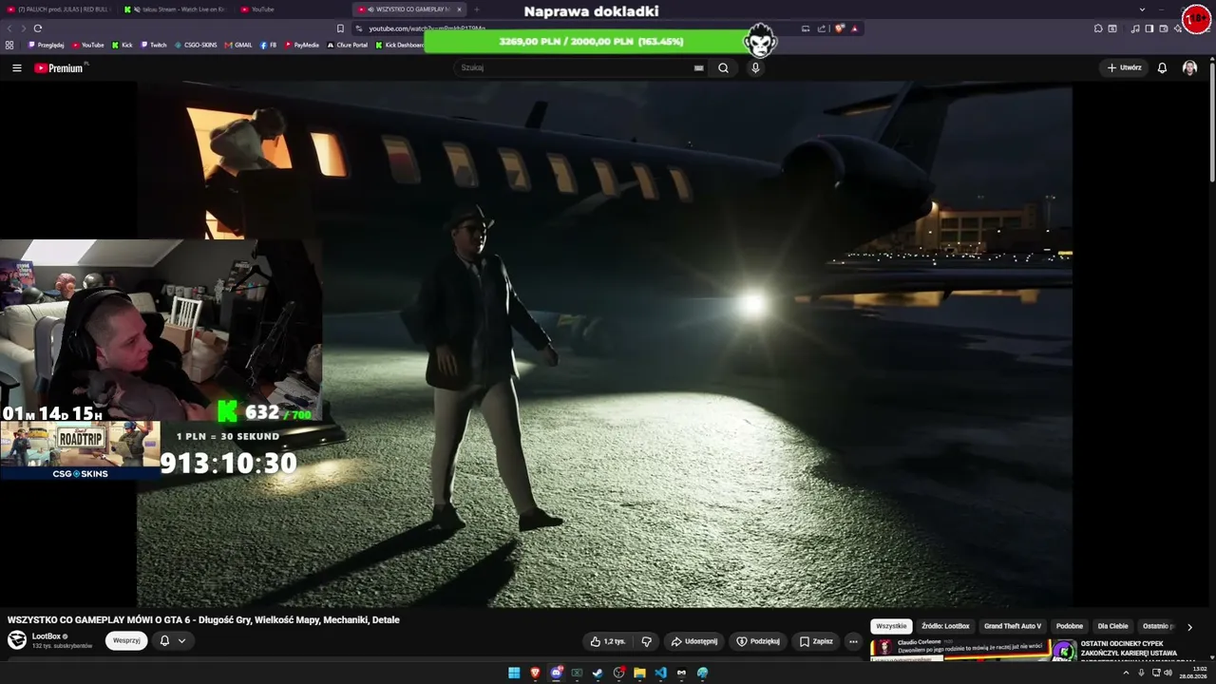Open Steam from the taskbar
Viewport: 1216px width, 684px height.
(x=598, y=673)
